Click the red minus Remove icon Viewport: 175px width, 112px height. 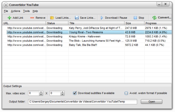(32, 18)
